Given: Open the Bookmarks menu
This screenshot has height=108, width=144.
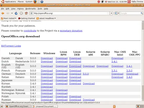Looking at the screenshot, I should pos(30,9).
